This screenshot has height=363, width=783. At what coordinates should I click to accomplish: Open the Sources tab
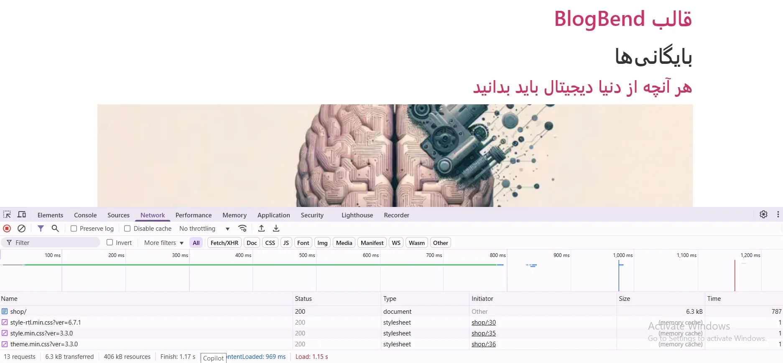point(118,215)
